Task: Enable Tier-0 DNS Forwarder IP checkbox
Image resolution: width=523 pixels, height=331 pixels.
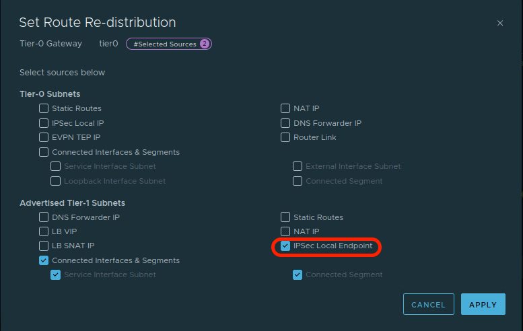Action: click(285, 123)
